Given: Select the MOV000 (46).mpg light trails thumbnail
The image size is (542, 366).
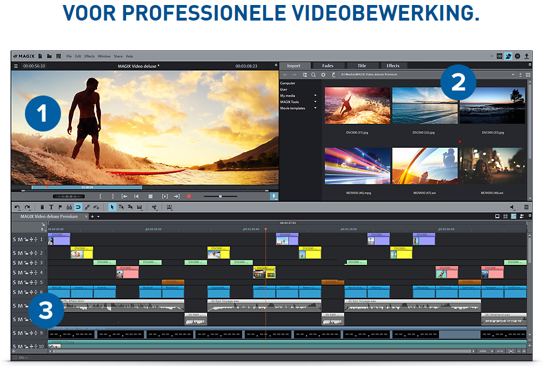Looking at the screenshot, I should (358, 166).
